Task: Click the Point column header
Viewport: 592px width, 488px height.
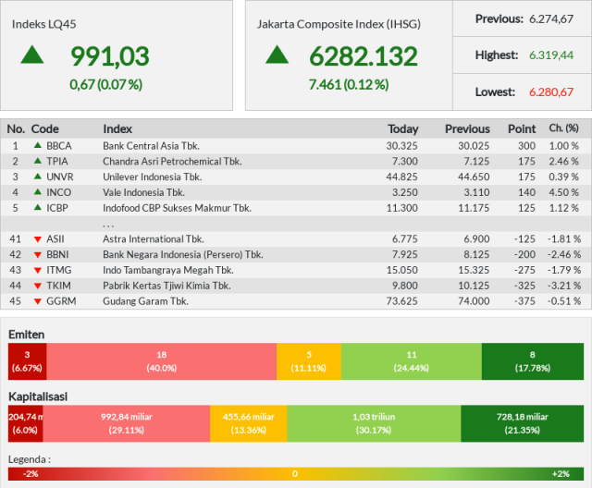Action: (x=522, y=129)
